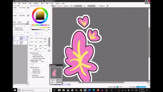Screen dimensions: 163x92
Task: Choose Specified Layer as selection source
Action: [x=36, y=71]
